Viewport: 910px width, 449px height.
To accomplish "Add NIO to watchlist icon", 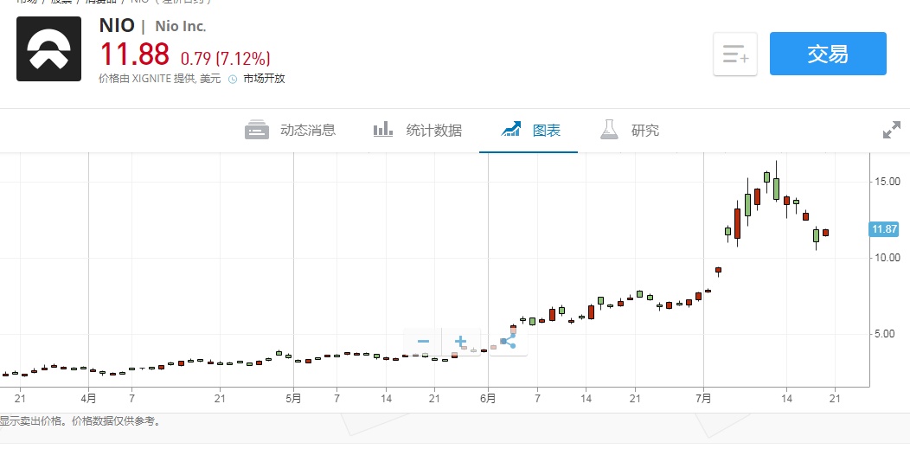I will [x=735, y=55].
